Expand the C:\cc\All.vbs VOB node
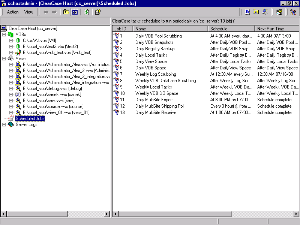Viewport: 300px width, 225px height. pyautogui.click(x=11, y=40)
